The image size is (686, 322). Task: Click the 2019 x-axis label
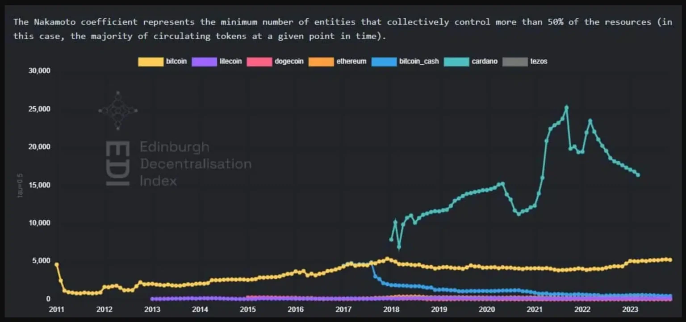tap(439, 309)
